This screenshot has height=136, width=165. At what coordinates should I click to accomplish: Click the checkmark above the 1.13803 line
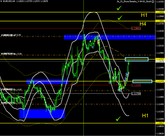tap(120, 18)
